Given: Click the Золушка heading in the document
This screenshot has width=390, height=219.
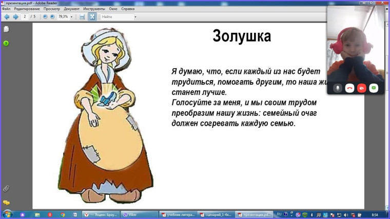Looking at the screenshot, I should coord(242,36).
